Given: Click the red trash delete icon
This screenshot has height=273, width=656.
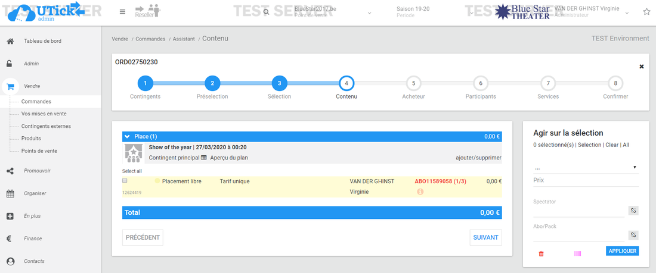Looking at the screenshot, I should [x=541, y=253].
